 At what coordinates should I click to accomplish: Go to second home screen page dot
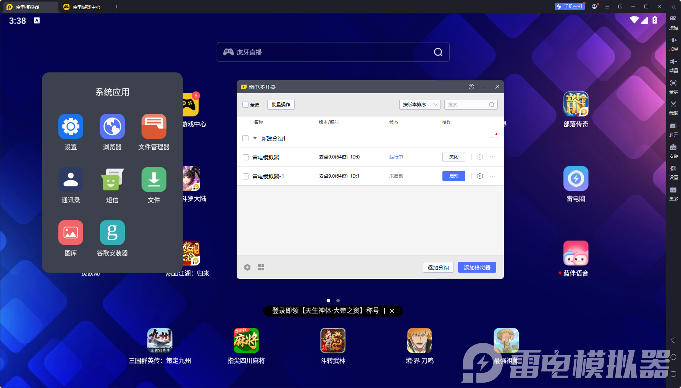pos(338,301)
